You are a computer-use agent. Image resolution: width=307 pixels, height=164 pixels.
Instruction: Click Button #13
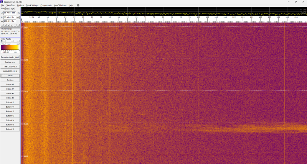(x=10, y=116)
